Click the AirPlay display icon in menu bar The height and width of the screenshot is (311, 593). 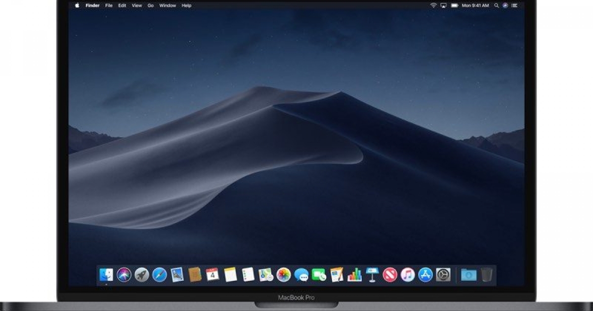[x=443, y=5]
